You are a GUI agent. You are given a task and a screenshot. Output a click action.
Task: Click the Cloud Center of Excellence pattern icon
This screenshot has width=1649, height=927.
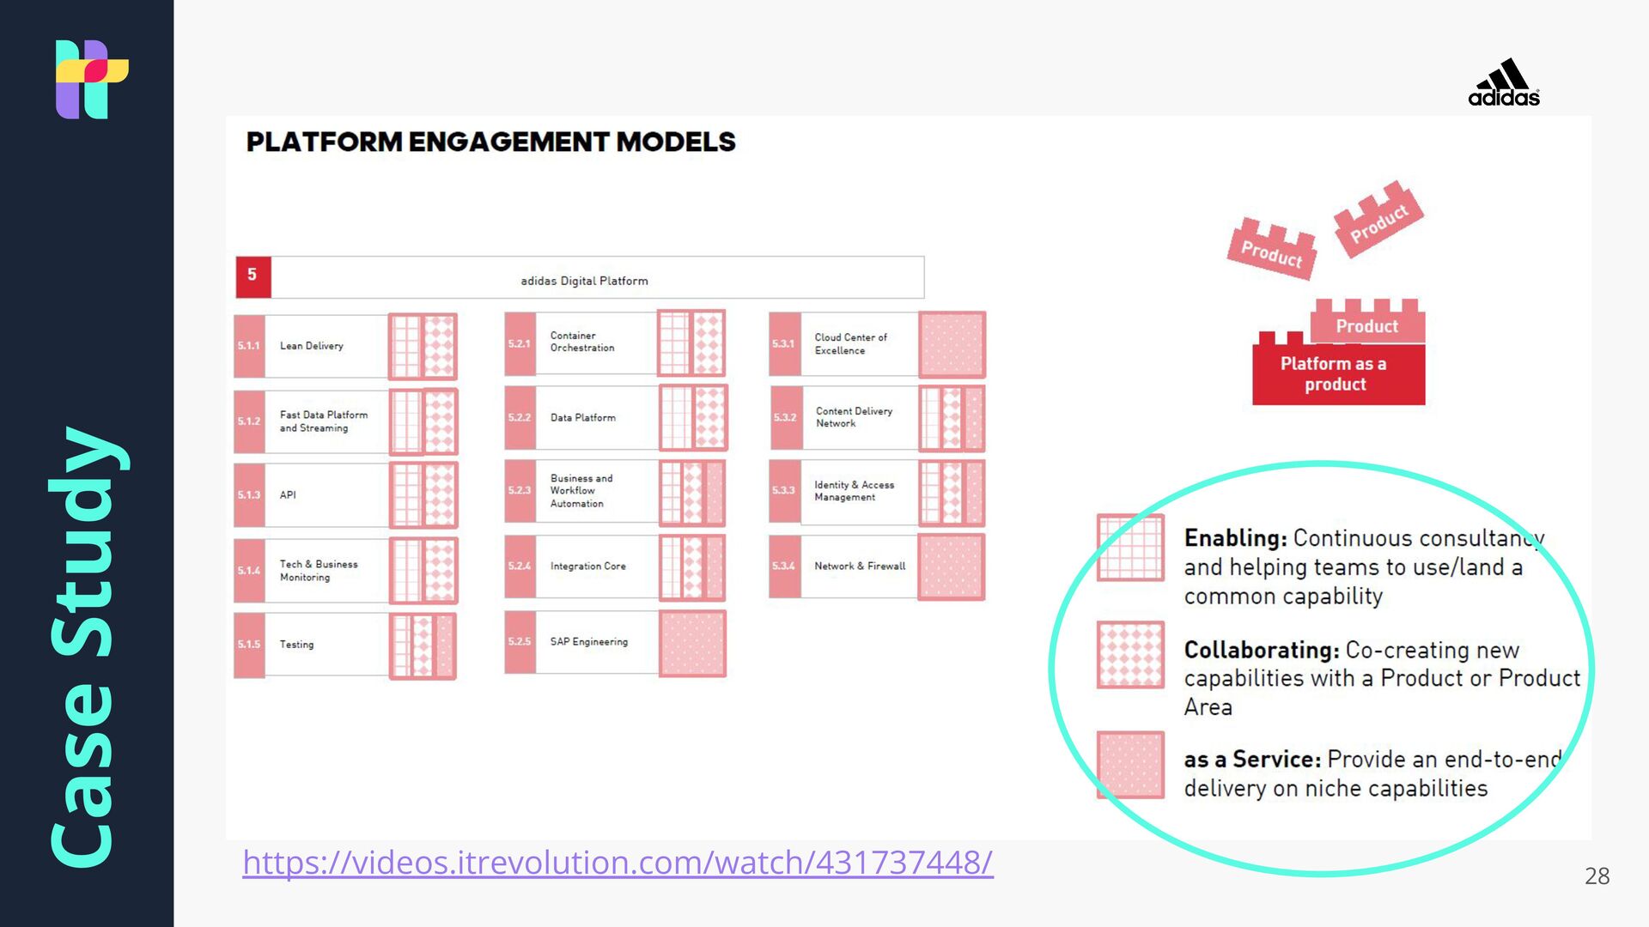pyautogui.click(x=952, y=345)
